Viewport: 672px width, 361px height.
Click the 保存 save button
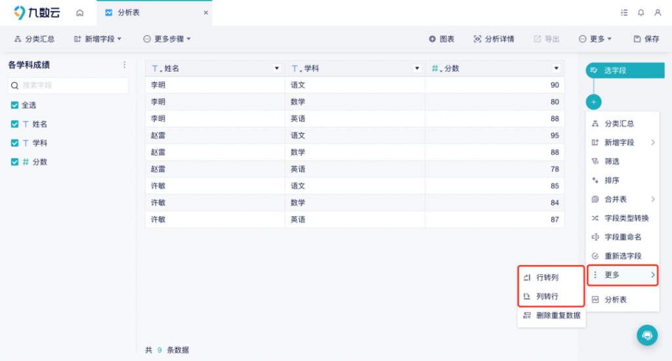(x=646, y=39)
